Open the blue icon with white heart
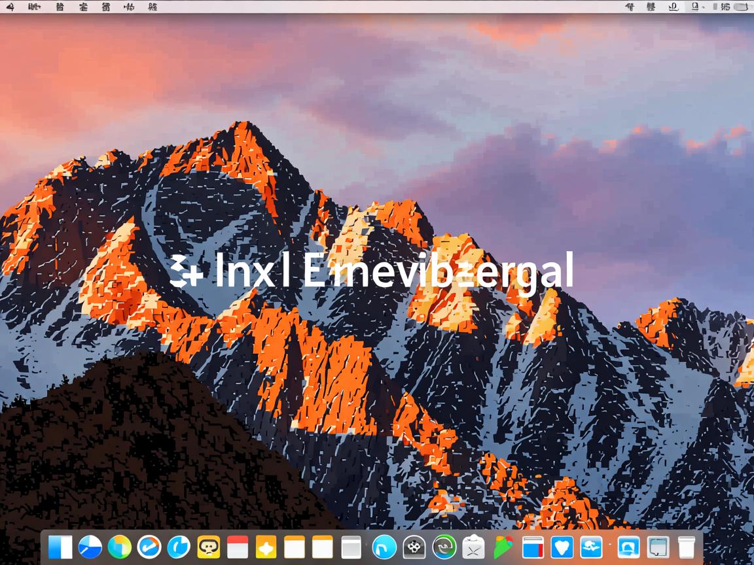The image size is (754, 565). [x=562, y=547]
